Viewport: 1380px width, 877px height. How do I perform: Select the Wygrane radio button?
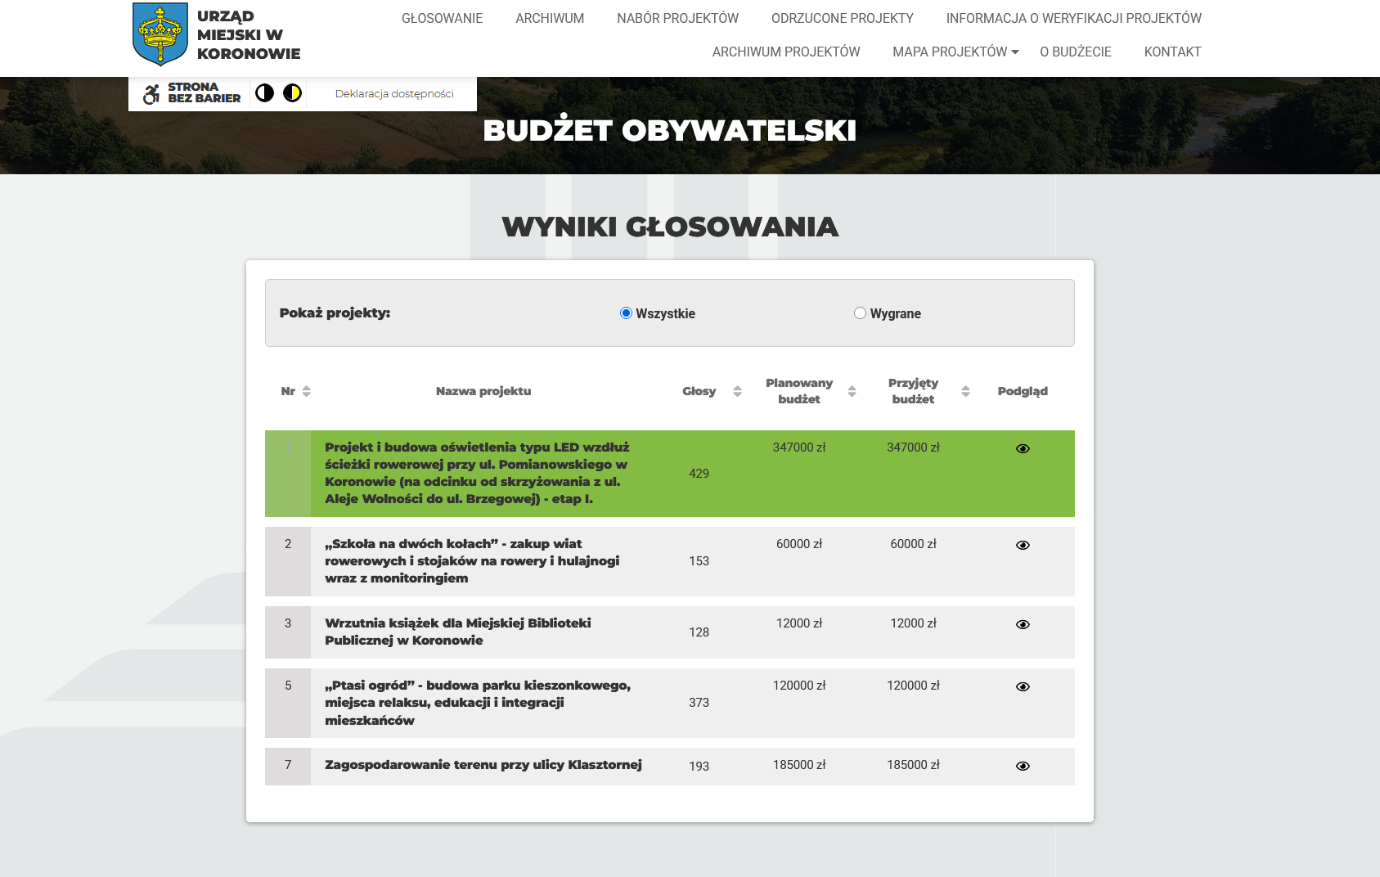(860, 313)
